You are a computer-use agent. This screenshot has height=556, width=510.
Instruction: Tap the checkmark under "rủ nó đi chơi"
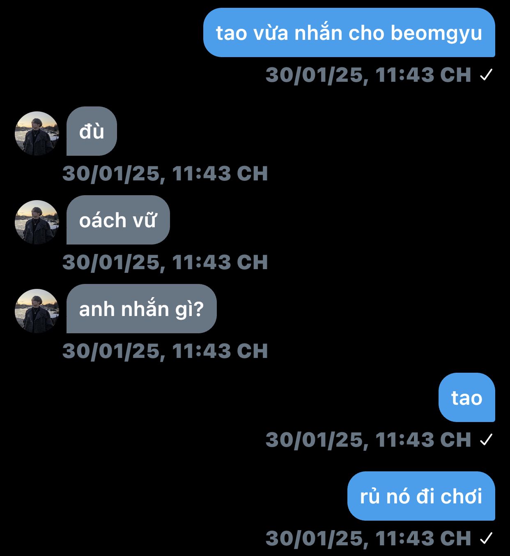coord(486,538)
